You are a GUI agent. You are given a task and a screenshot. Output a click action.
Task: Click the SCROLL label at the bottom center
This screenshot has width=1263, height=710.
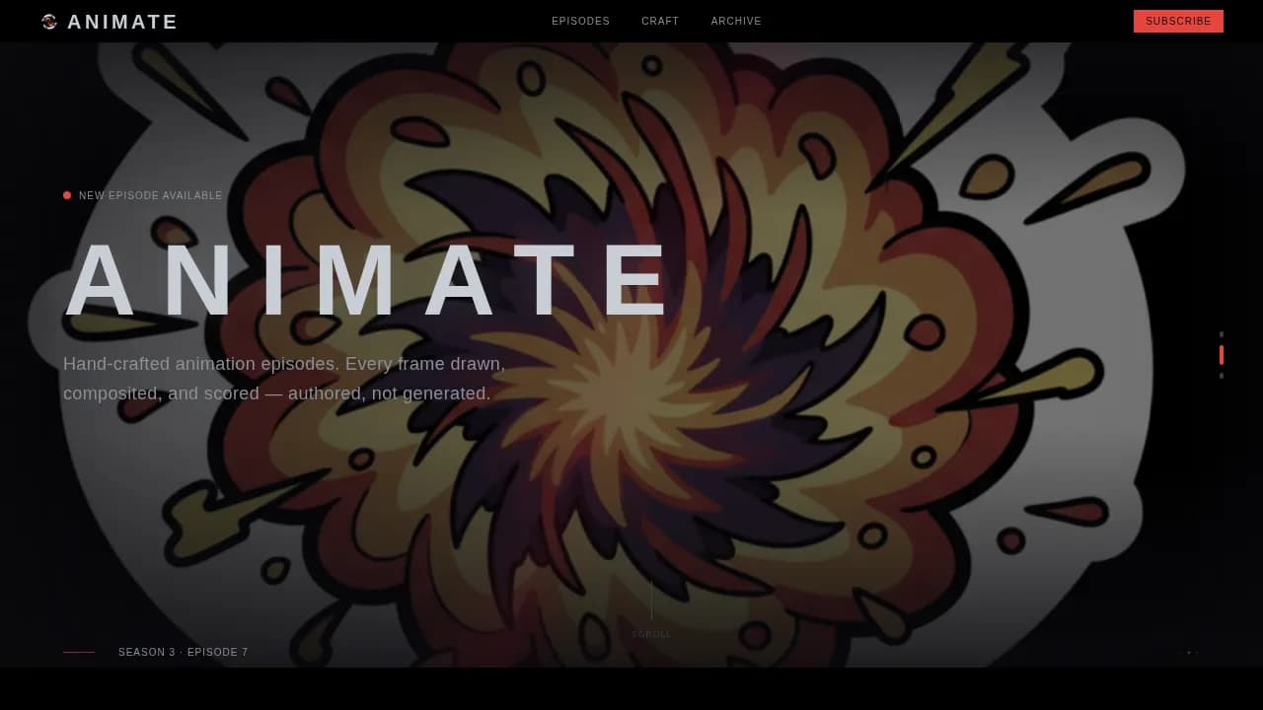(x=651, y=634)
